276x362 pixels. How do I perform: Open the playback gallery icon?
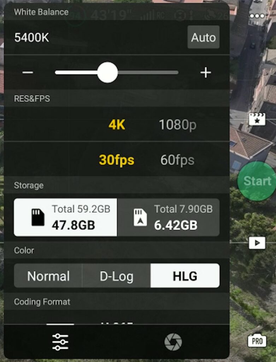pyautogui.click(x=257, y=243)
